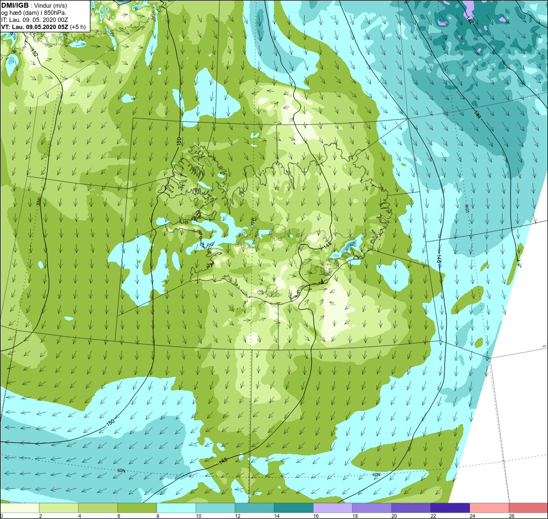Image resolution: width=548 pixels, height=519 pixels.
Task: Pick the 12–14 m/s teal legend swatch
Action: 254,508
